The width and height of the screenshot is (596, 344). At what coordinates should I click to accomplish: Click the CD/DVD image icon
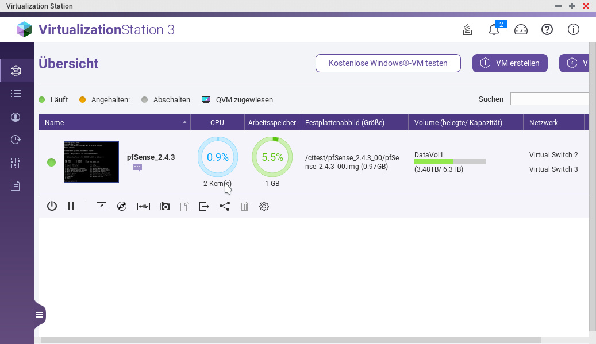pyautogui.click(x=121, y=206)
